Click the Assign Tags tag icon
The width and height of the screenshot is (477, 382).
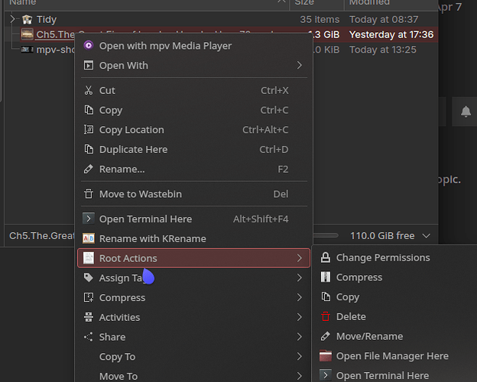click(x=89, y=277)
